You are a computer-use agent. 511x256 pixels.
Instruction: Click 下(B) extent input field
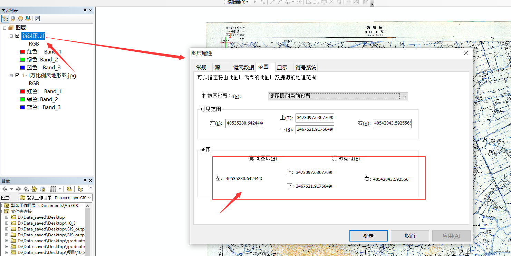pyautogui.click(x=315, y=129)
